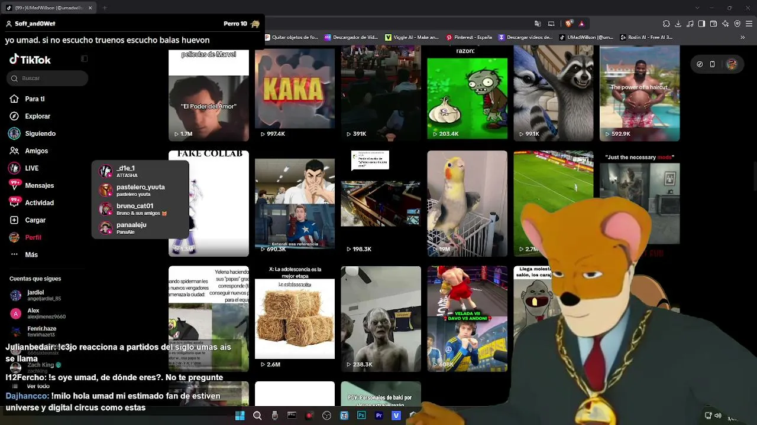Click the Brave Shields lion icon
The height and width of the screenshot is (425, 757).
(569, 24)
